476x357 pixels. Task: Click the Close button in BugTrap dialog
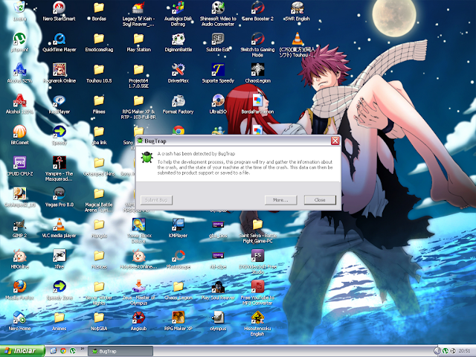click(320, 200)
